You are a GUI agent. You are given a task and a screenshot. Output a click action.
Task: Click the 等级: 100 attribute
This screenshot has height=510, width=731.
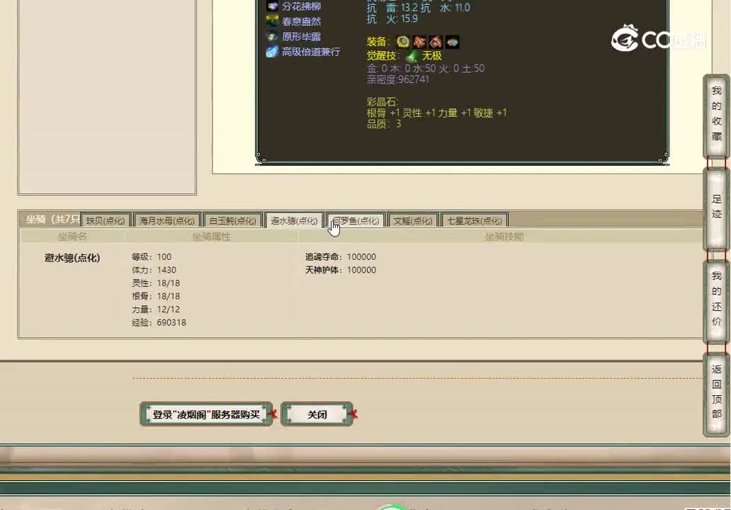(152, 257)
